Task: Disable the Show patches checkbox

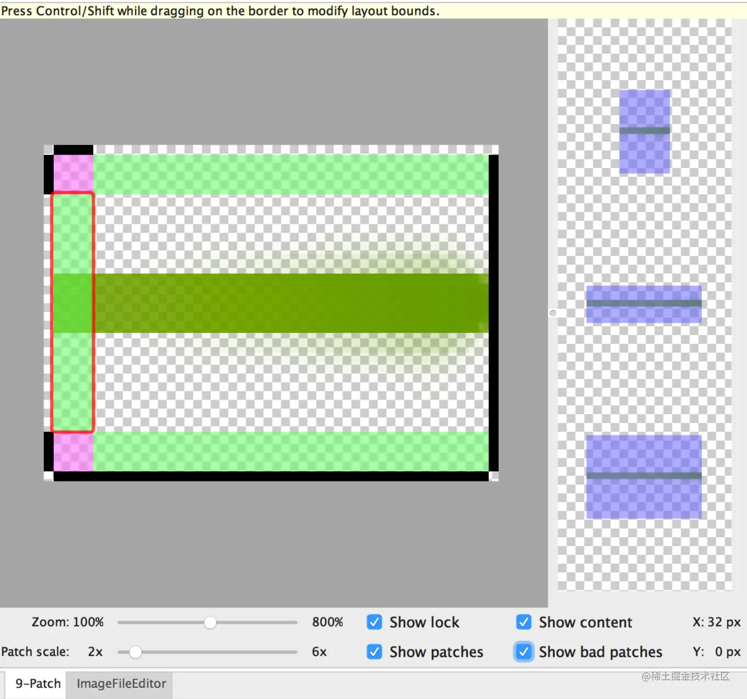Action: [375, 652]
